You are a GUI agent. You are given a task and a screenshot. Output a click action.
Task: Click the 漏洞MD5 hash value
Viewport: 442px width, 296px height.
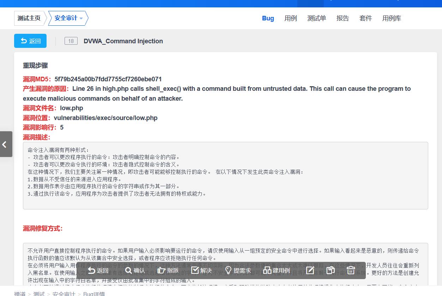[x=108, y=79]
